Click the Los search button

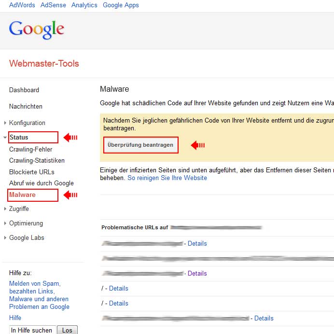coord(67,330)
